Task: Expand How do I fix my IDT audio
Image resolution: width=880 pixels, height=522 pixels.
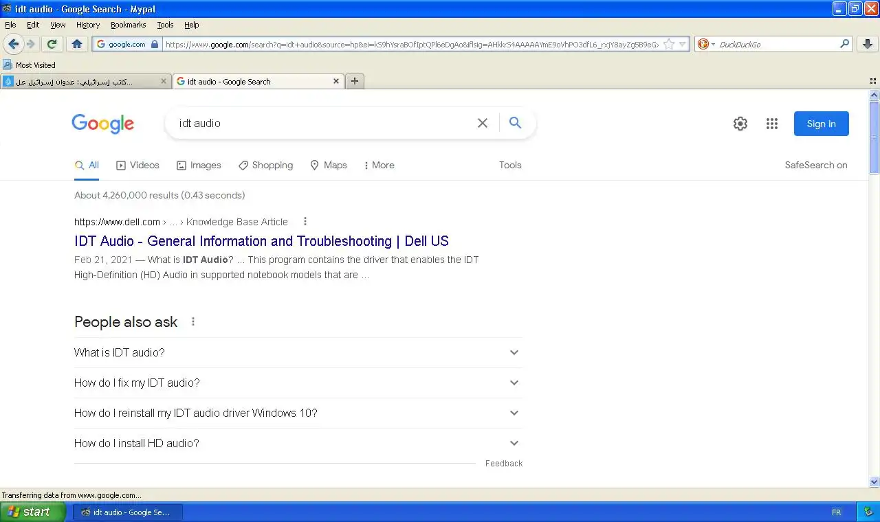Action: pos(298,383)
